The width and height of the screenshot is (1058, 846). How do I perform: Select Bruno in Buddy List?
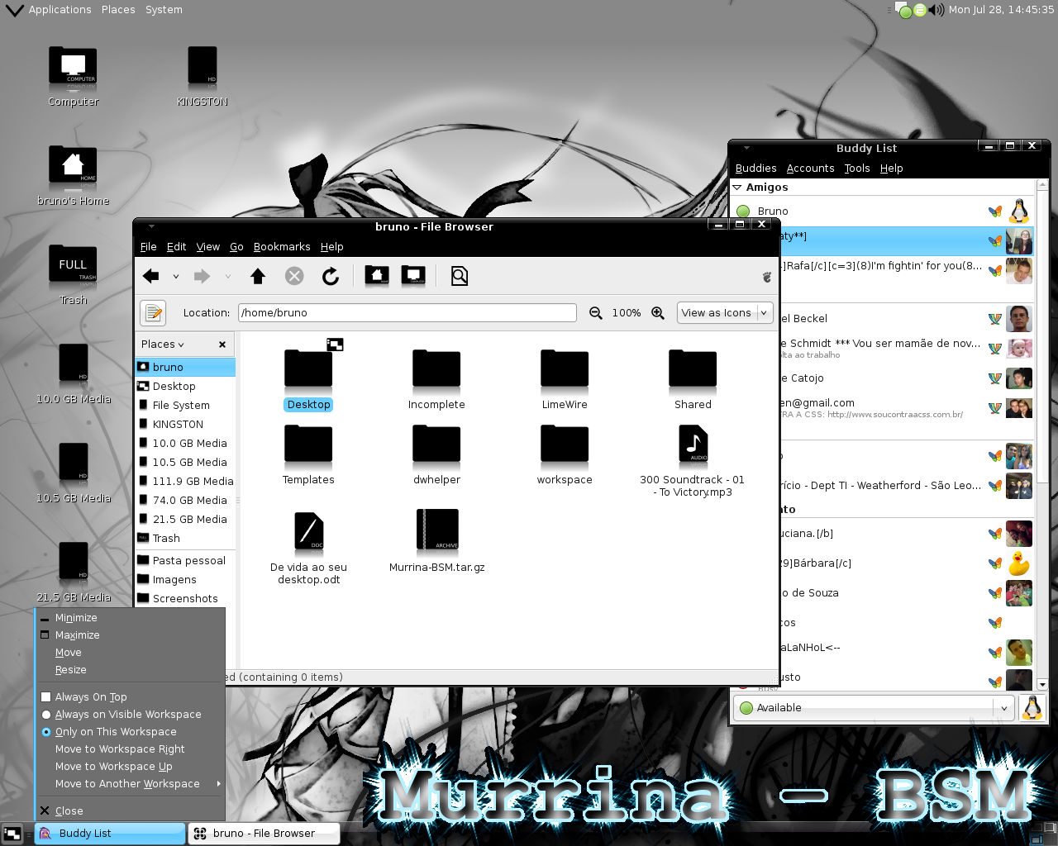[883, 211]
